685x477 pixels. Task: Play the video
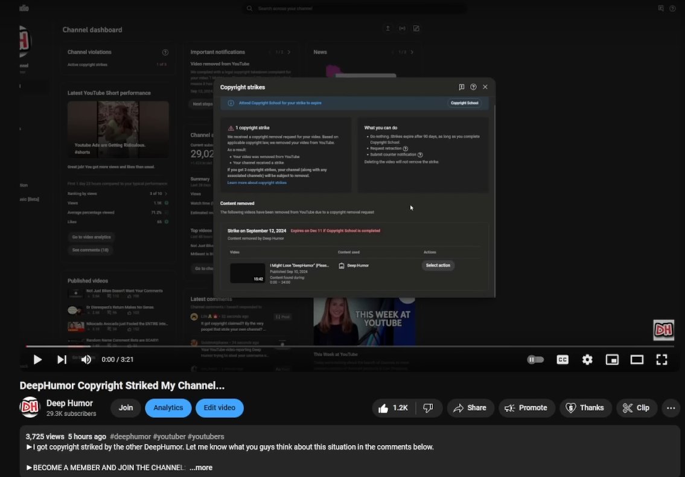click(37, 359)
